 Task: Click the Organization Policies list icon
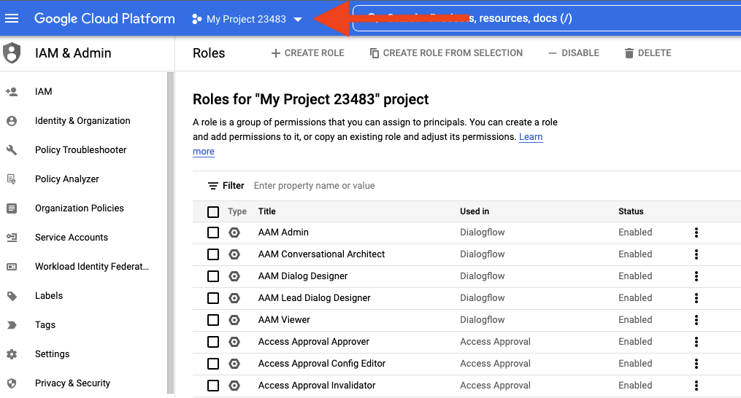coord(12,208)
